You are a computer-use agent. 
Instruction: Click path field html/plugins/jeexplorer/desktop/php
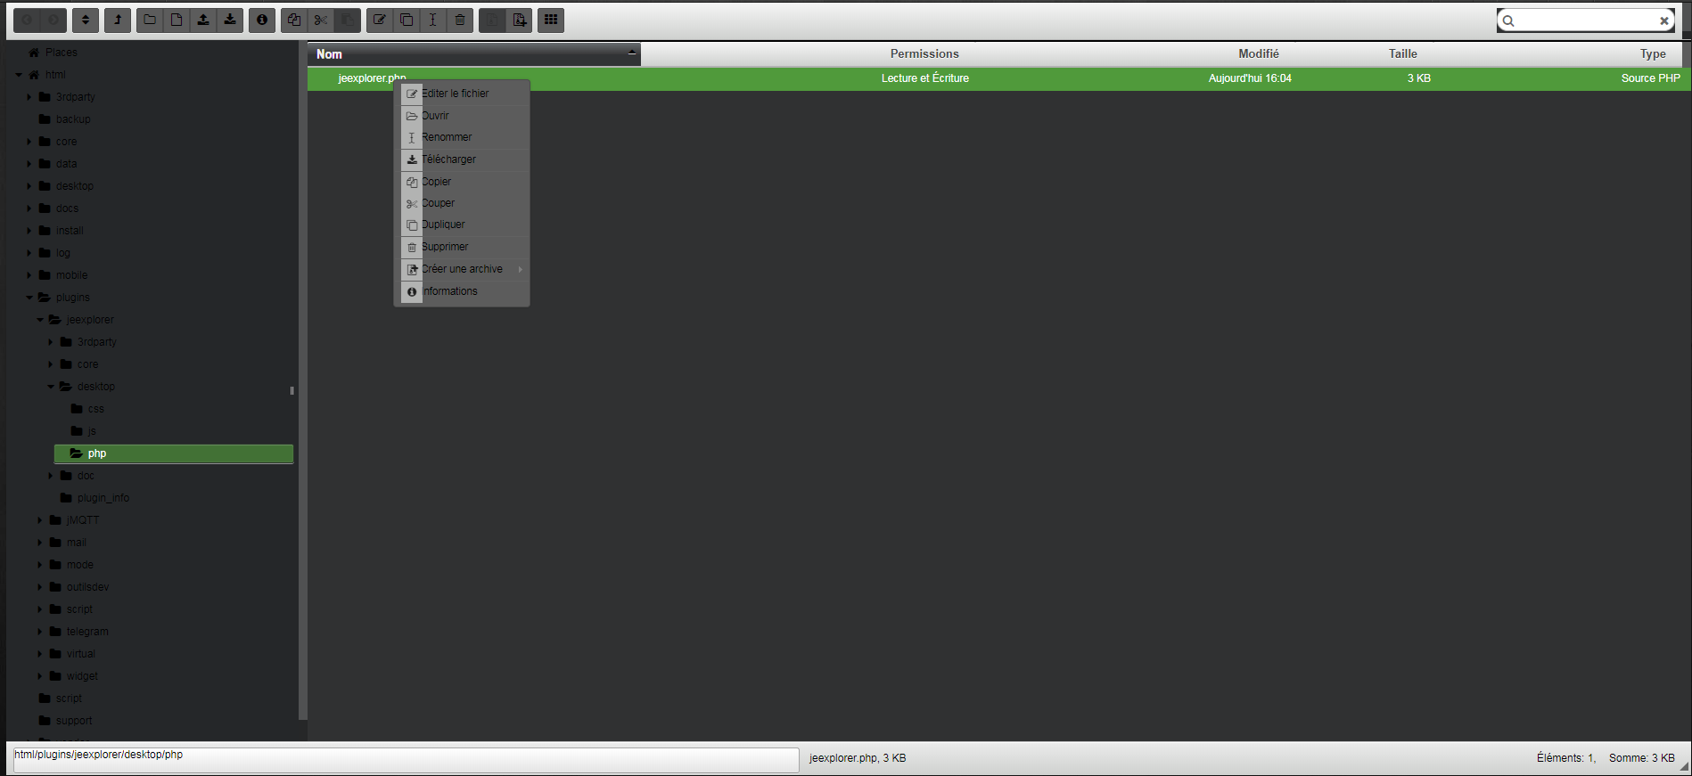tap(406, 760)
